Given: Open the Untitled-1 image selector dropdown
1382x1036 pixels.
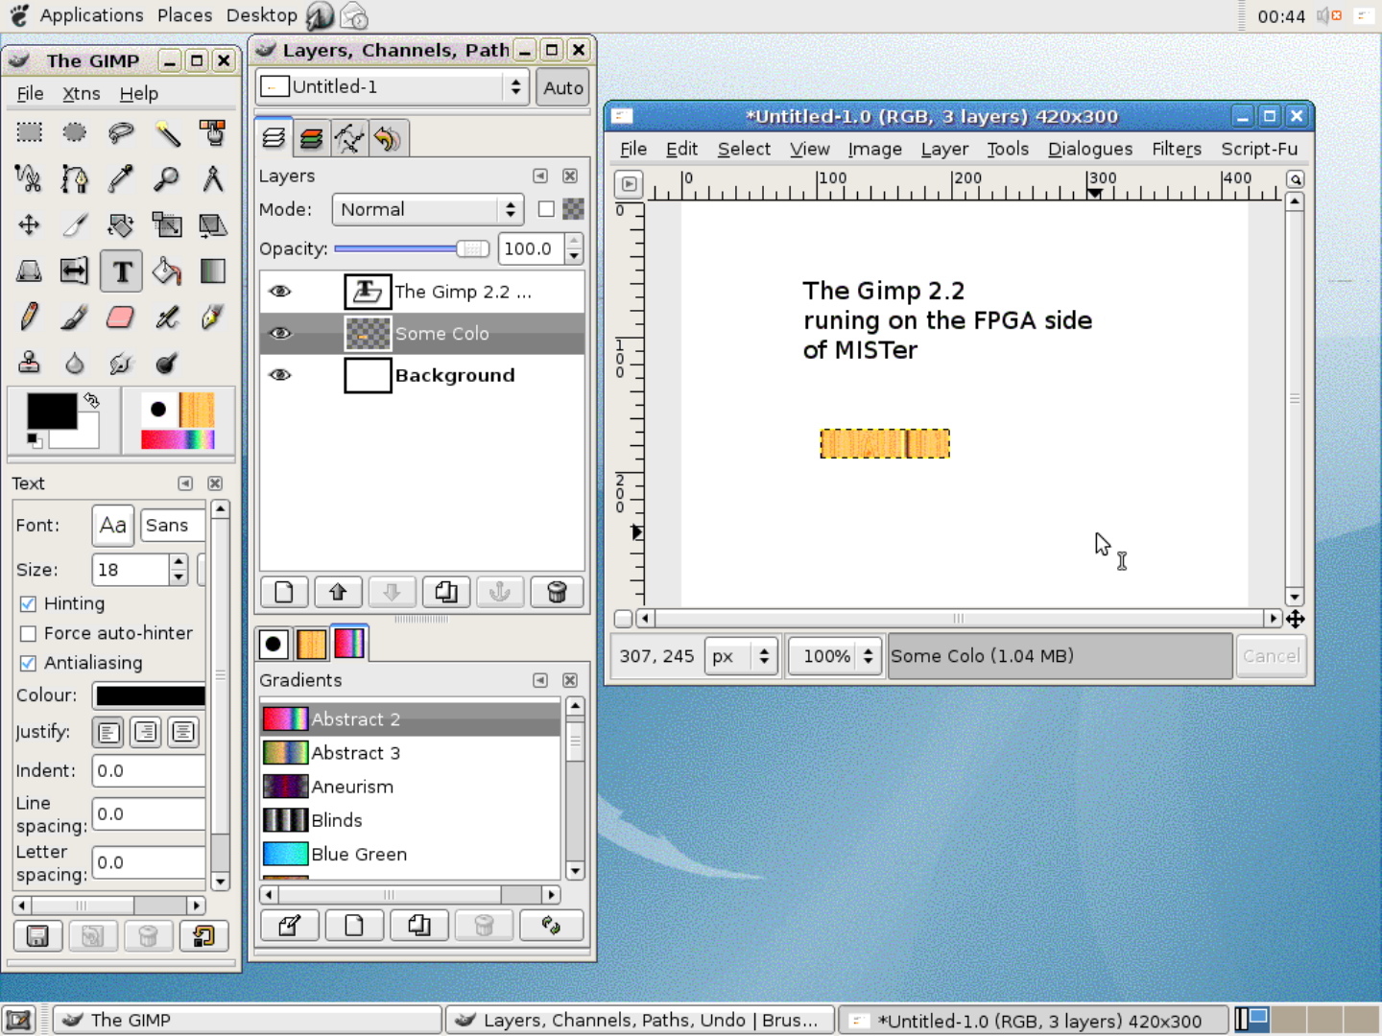Looking at the screenshot, I should [393, 87].
